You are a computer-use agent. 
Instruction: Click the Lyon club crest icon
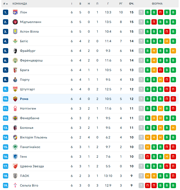point(15,12)
